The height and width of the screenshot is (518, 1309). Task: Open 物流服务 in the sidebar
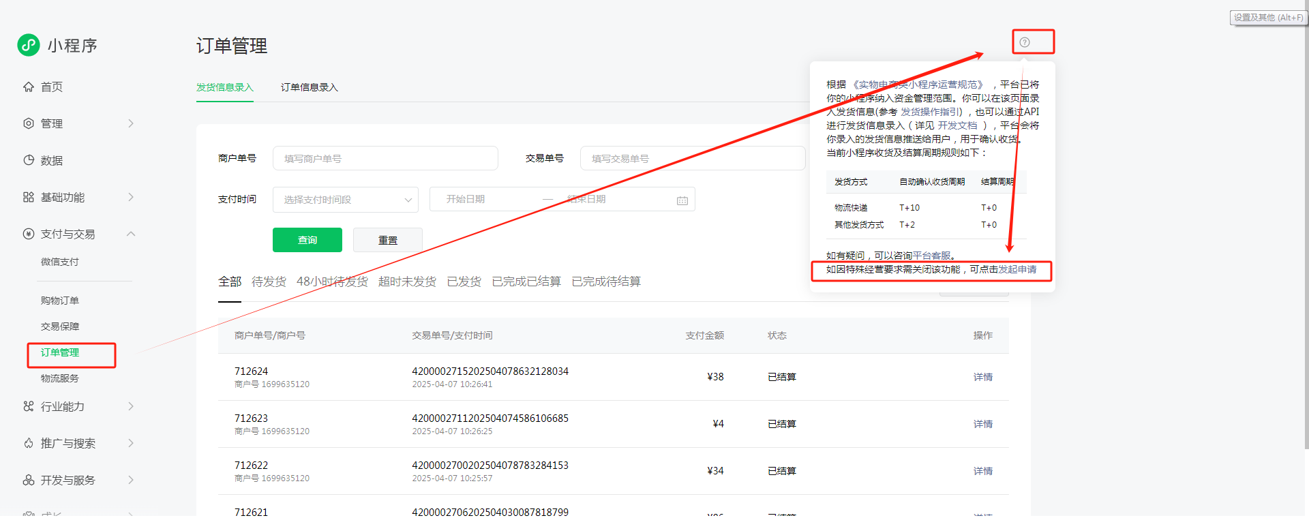pos(60,378)
